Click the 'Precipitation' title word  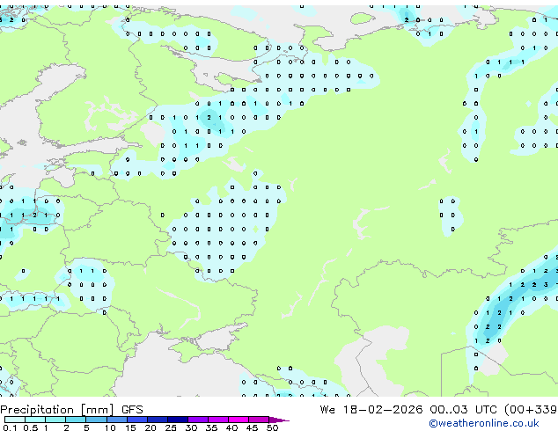(37, 410)
